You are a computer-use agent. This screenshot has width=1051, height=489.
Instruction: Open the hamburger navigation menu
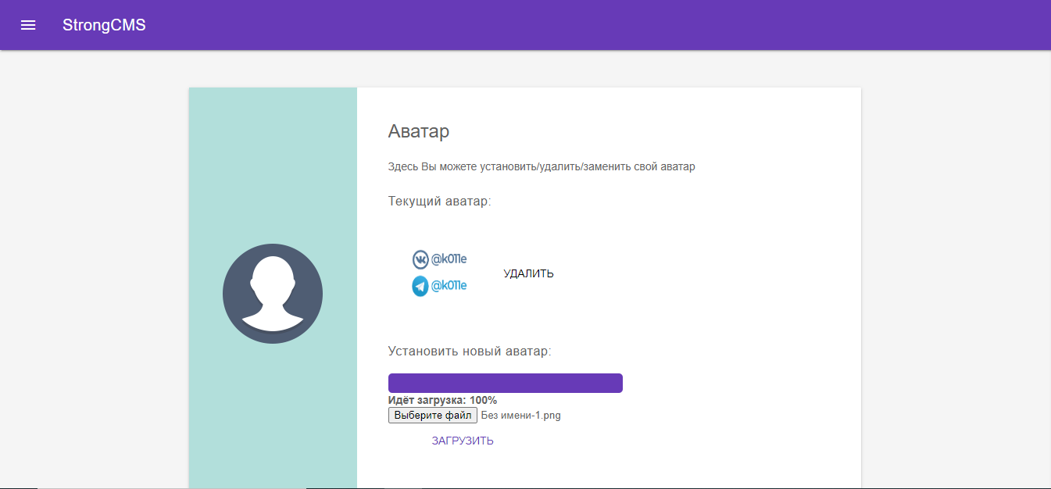pos(28,25)
